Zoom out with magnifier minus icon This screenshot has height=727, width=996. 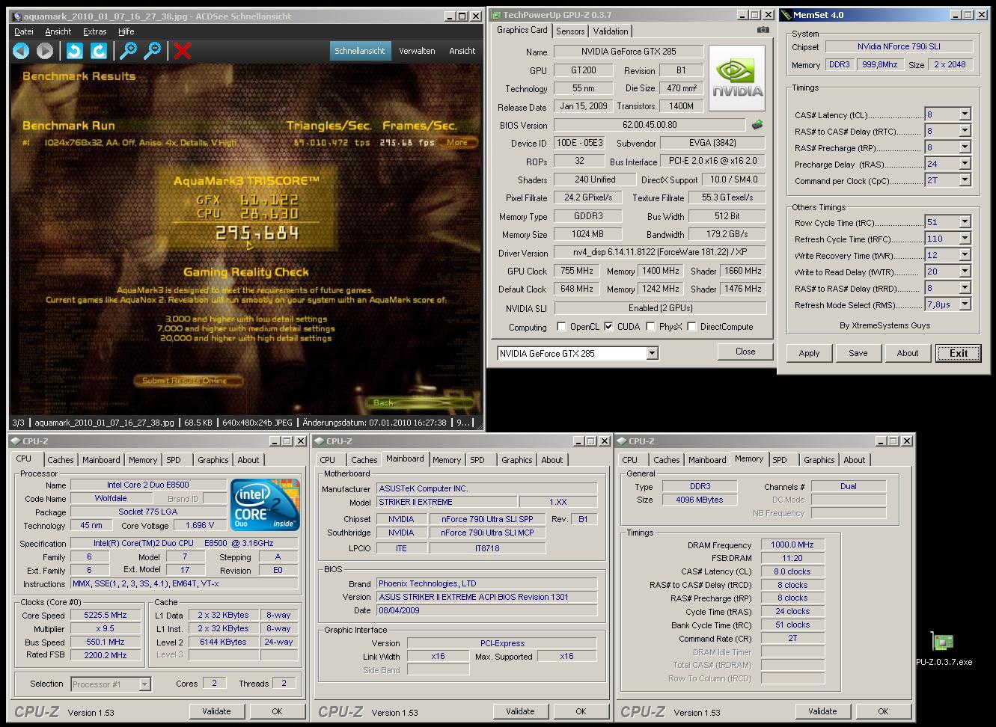pos(153,50)
